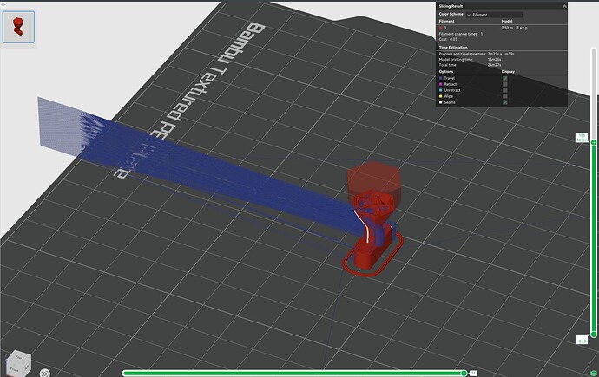Click the horizontal move slider handle

tap(464, 374)
